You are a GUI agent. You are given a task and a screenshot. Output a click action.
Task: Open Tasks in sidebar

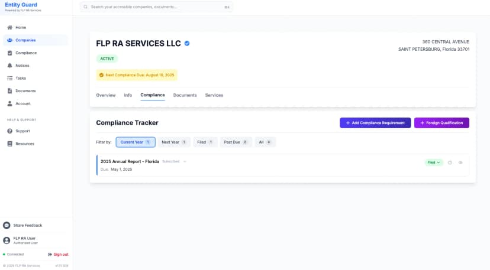point(36,79)
